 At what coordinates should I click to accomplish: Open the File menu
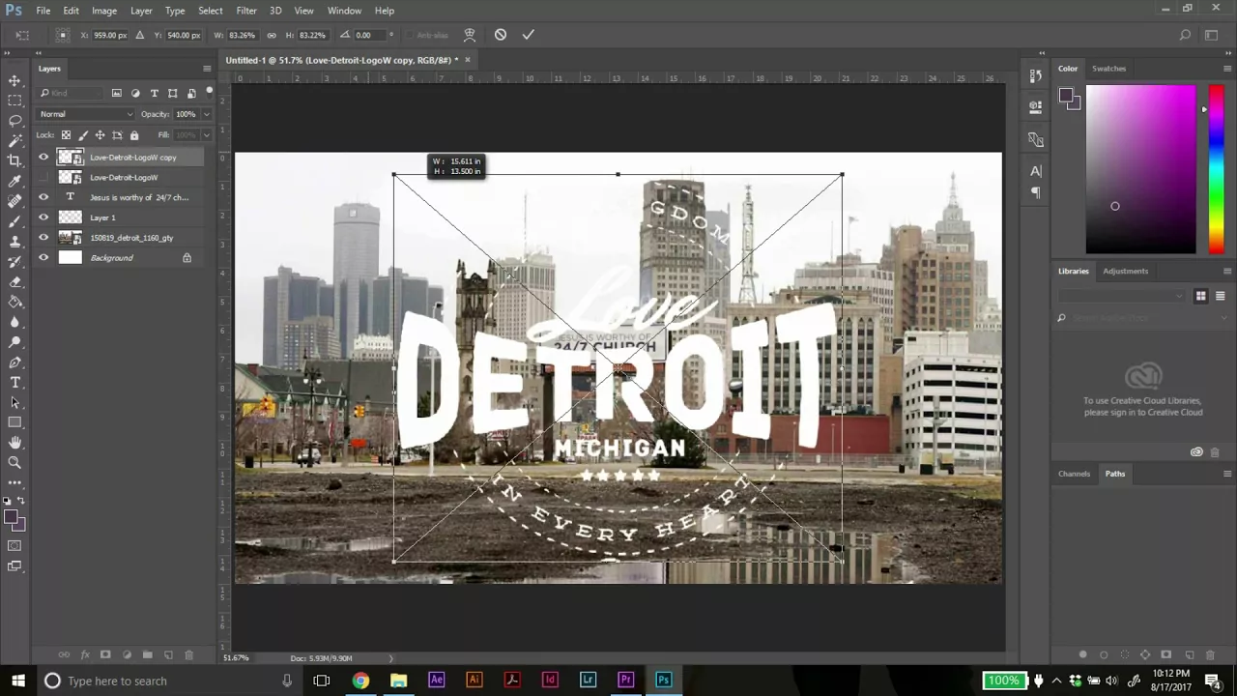pyautogui.click(x=43, y=11)
